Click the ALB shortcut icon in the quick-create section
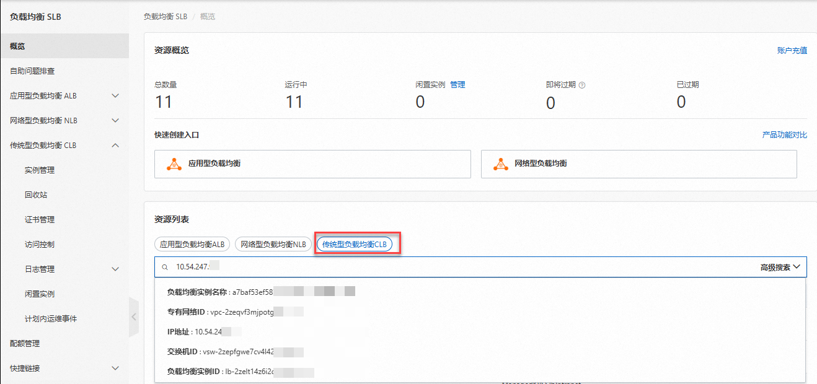Viewport: 817px width, 384px height. point(174,164)
